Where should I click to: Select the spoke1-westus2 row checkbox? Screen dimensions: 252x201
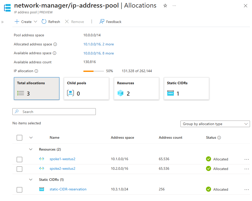tap(19, 159)
